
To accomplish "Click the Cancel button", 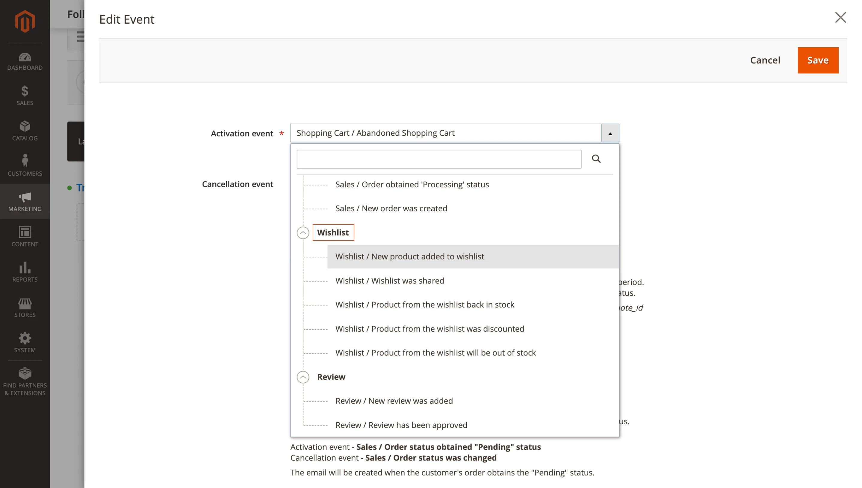I will (x=765, y=60).
